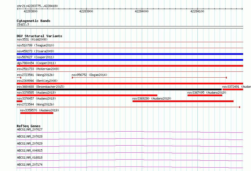
Task: Select variant nsv3367095 (Audano2019) label
Action: pyautogui.click(x=207, y=93)
